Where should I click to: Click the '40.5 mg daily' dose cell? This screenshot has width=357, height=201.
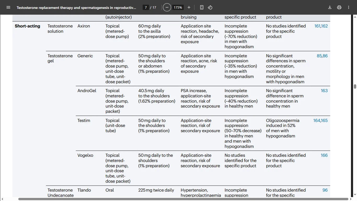[157, 96]
